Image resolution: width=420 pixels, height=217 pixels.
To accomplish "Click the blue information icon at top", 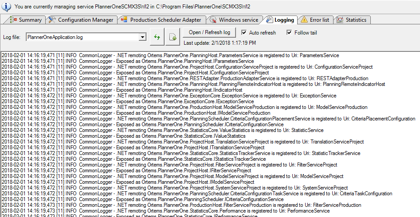I will click(x=6, y=6).
